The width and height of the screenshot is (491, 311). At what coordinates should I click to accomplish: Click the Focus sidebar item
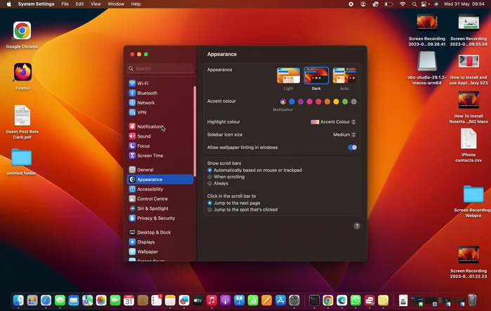coord(143,146)
